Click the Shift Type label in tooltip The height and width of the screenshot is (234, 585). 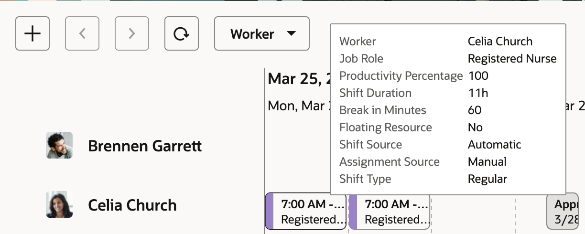(x=365, y=179)
